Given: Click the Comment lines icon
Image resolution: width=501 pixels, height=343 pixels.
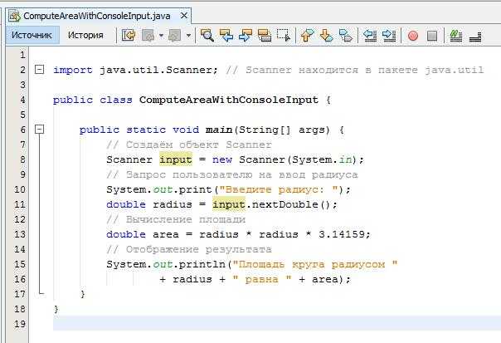Looking at the screenshot, I should click(456, 36).
